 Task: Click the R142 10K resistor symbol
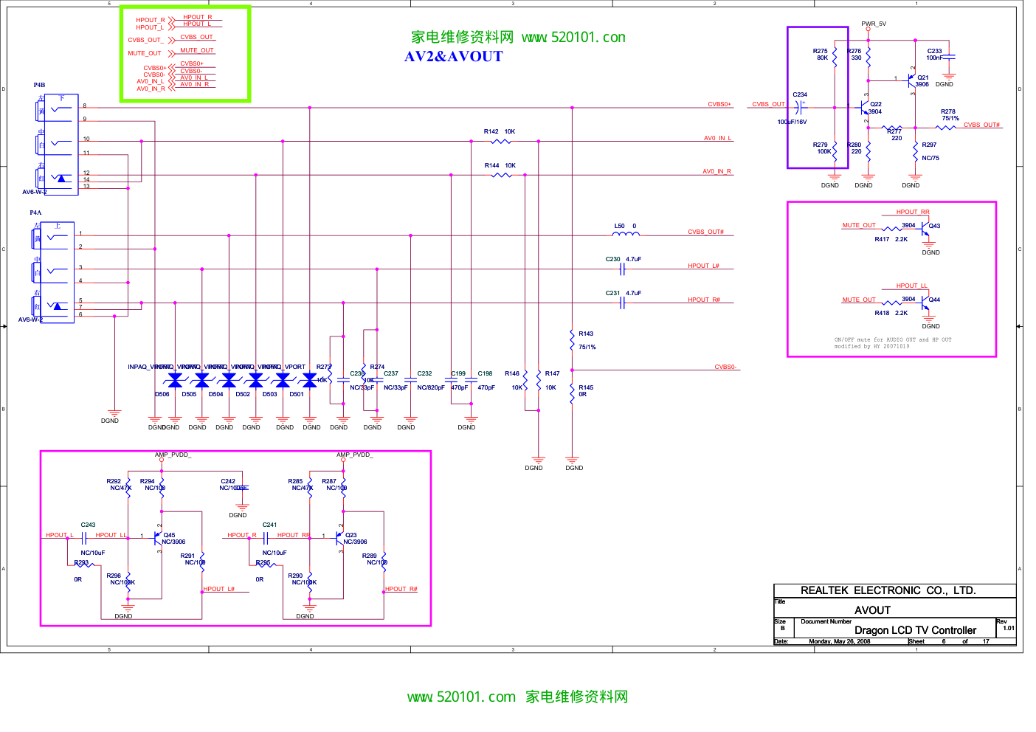point(501,141)
